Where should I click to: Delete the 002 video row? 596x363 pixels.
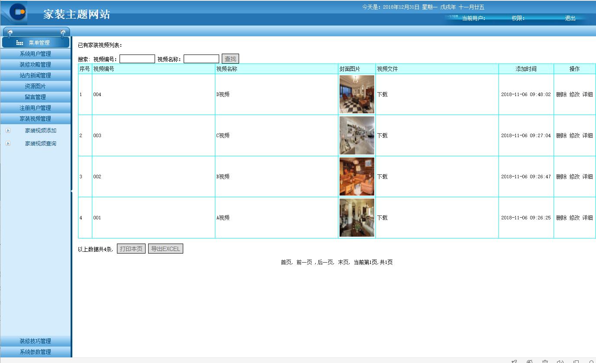tap(561, 177)
